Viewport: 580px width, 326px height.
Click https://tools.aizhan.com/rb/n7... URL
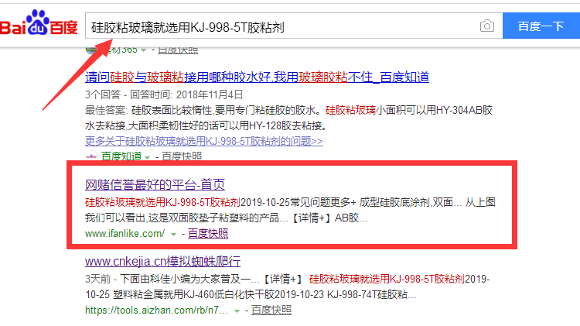[x=156, y=311]
